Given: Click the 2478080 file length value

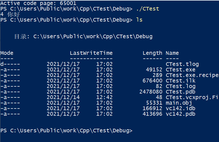Looking at the screenshot, I should [151, 92].
